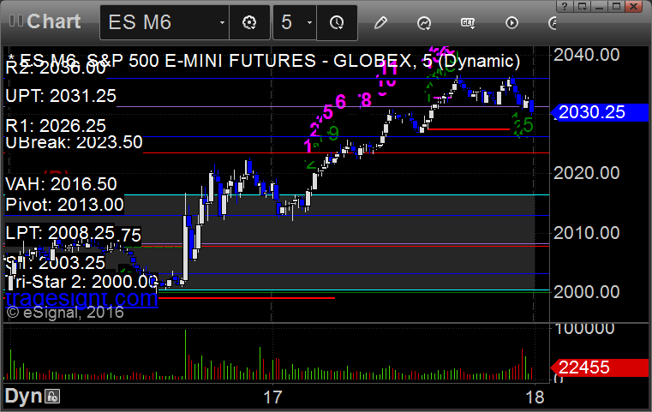The width and height of the screenshot is (652, 412).
Task: Expand the interval 5 dropdown arrow
Action: (309, 22)
